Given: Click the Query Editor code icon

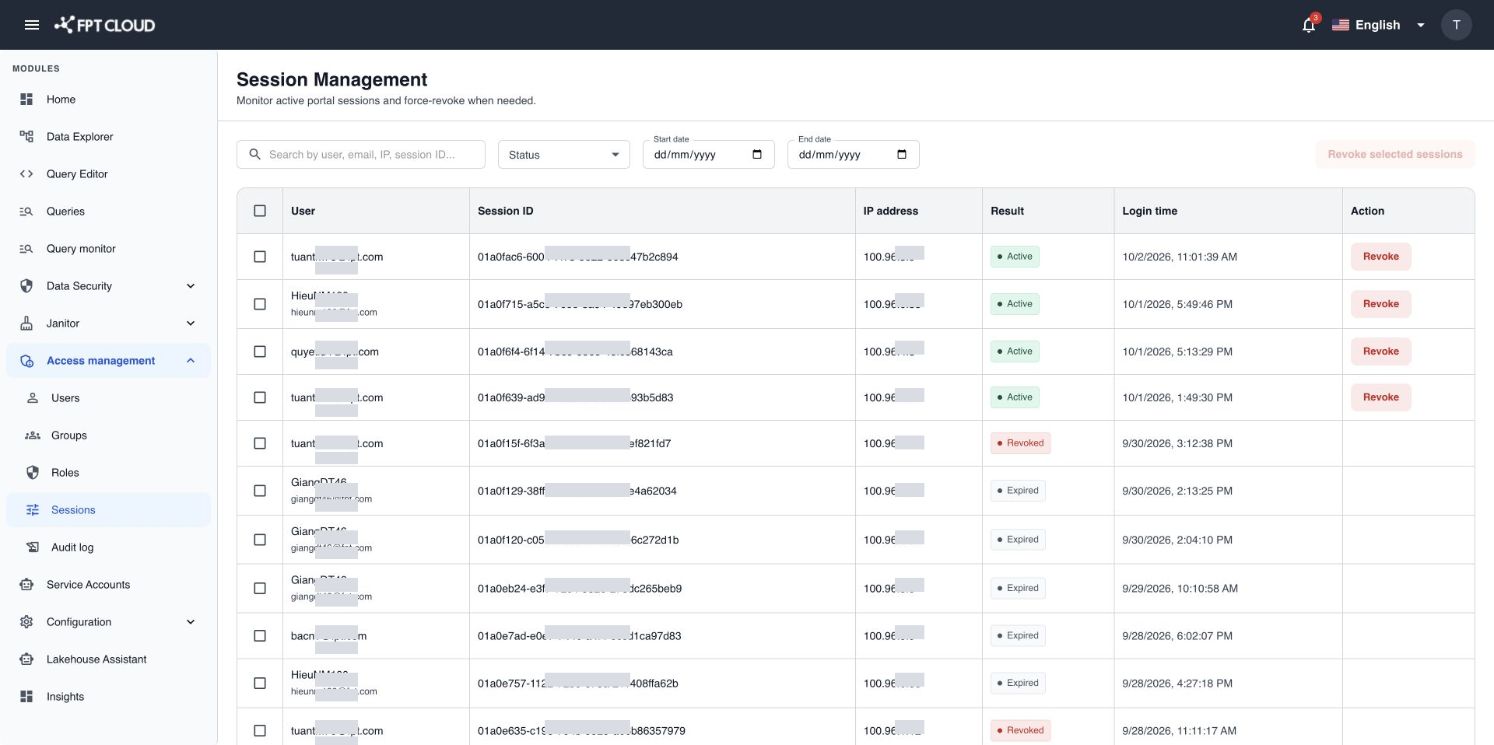Looking at the screenshot, I should pos(26,174).
